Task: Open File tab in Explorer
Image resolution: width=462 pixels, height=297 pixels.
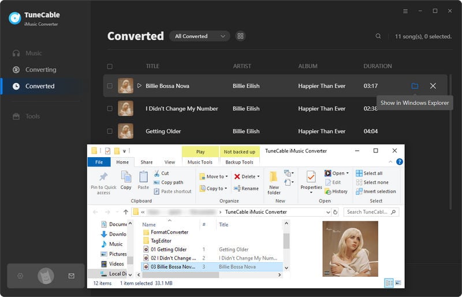Action: [99, 162]
